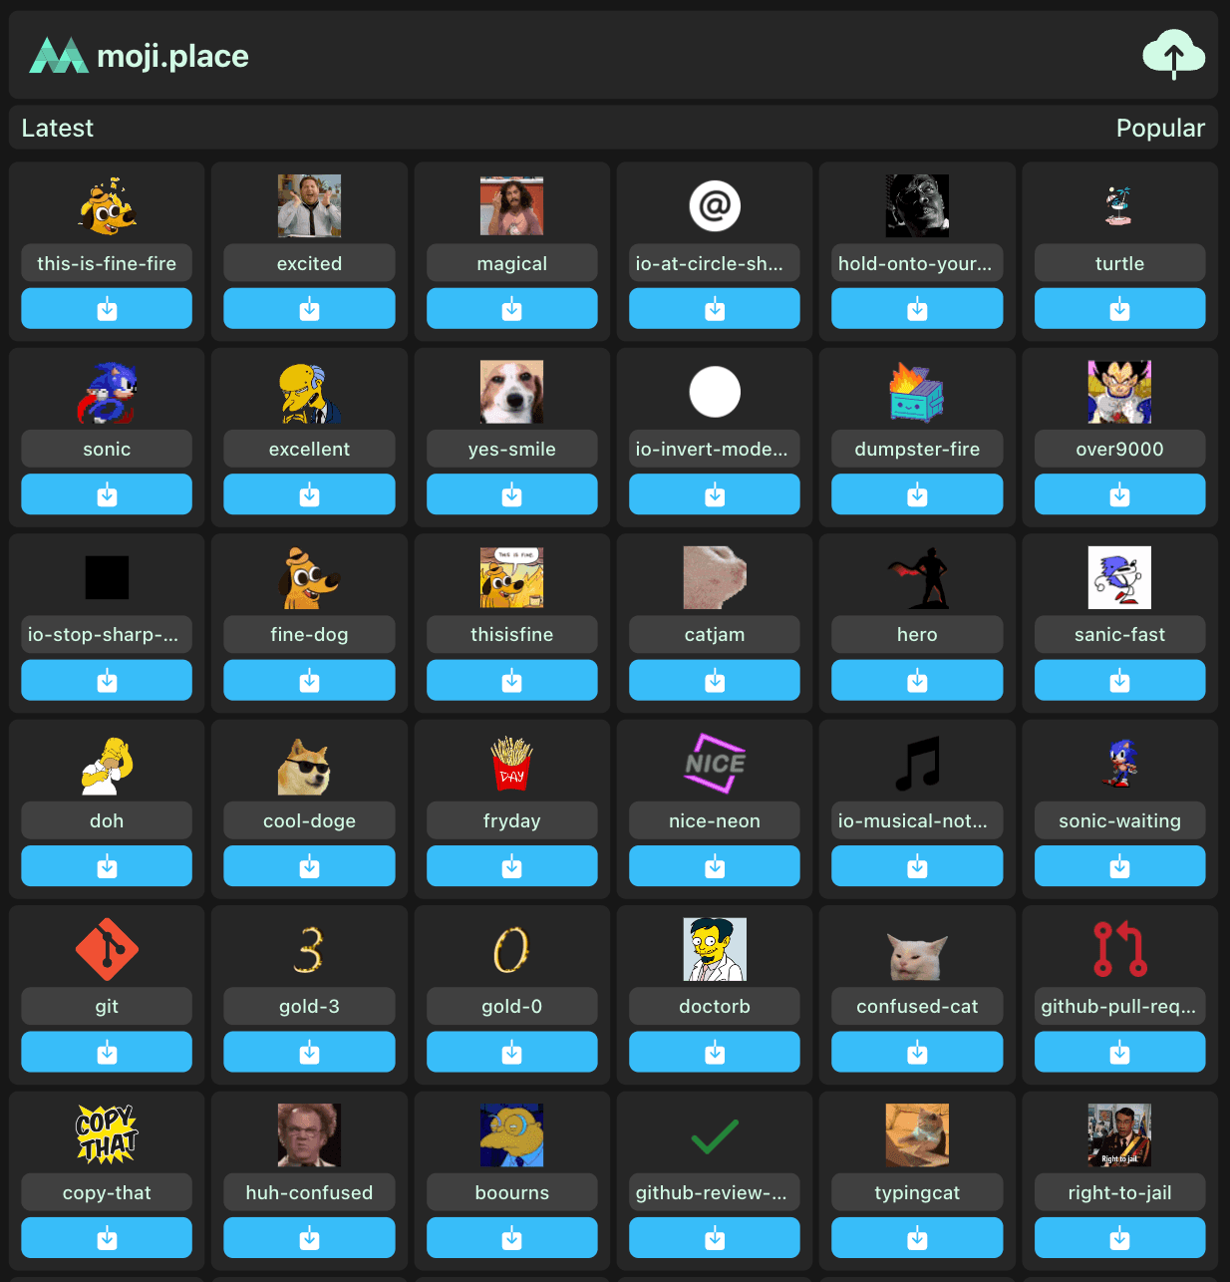The height and width of the screenshot is (1282, 1230).
Task: Click the moji.place logo
Action: click(x=140, y=56)
